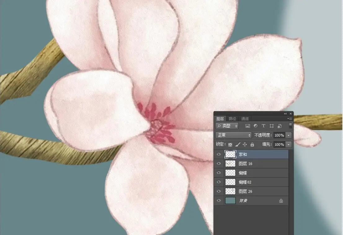Click the 图层 26 layer thumbnail
The width and height of the screenshot is (343, 235).
coord(230,191)
